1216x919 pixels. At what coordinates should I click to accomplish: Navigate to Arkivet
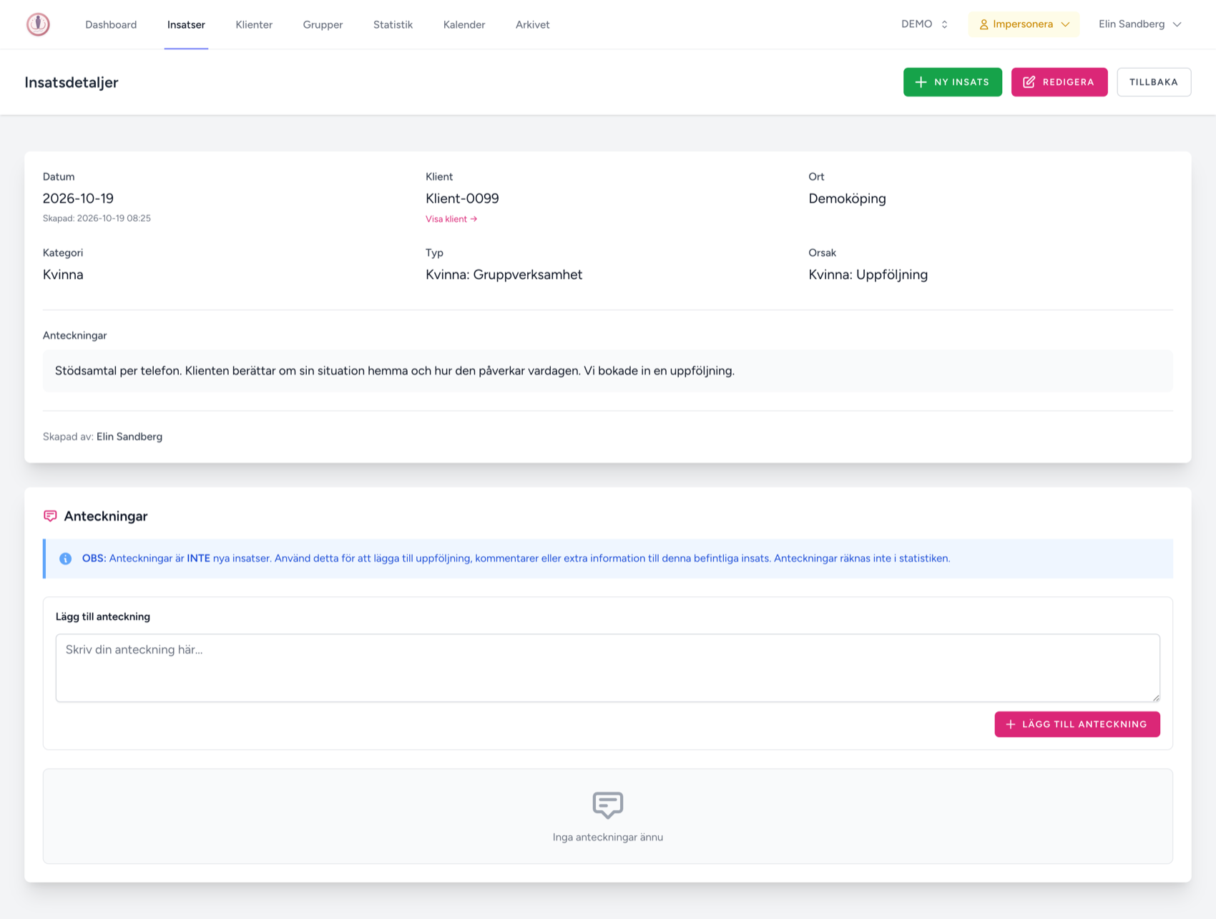(532, 24)
